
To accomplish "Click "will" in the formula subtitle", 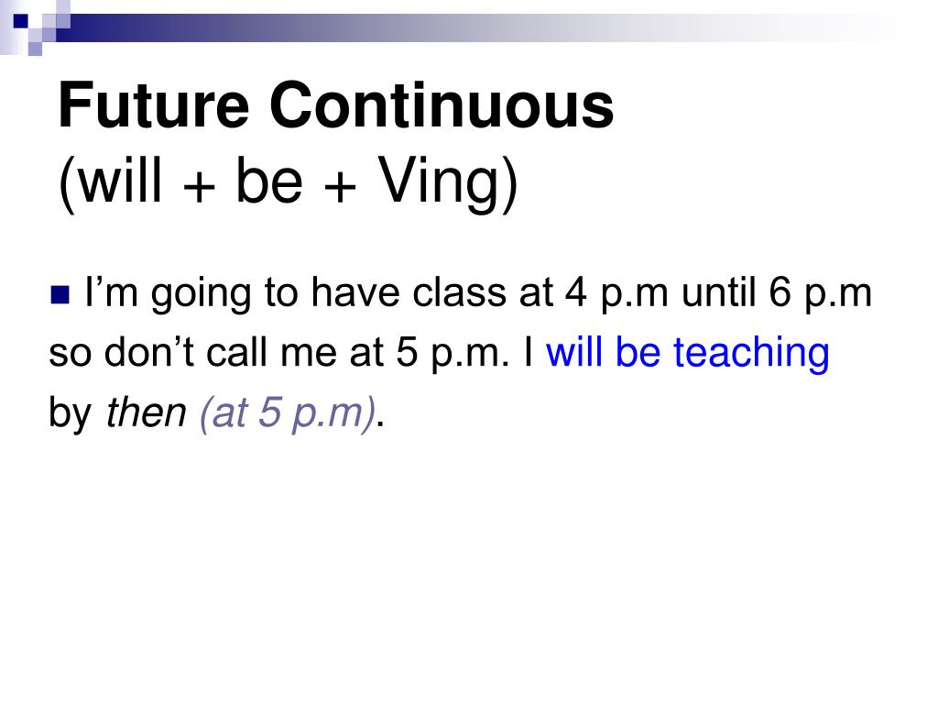I will coord(112,181).
